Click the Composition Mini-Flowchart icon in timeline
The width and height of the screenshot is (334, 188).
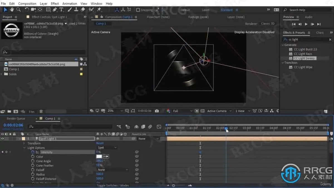[x=119, y=127]
